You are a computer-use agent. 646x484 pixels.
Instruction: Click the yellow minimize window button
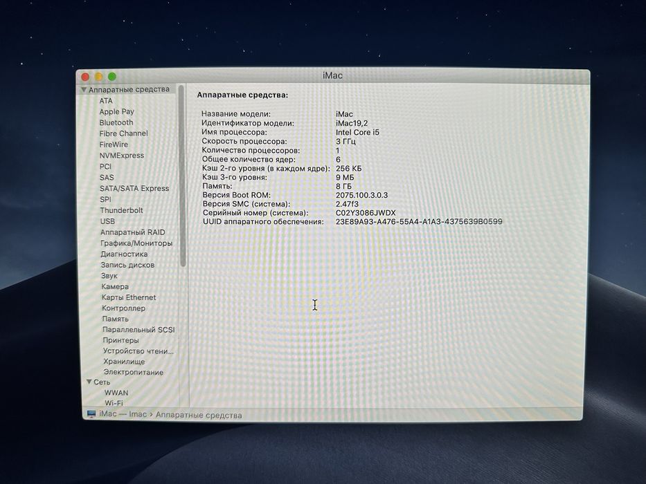[98, 77]
